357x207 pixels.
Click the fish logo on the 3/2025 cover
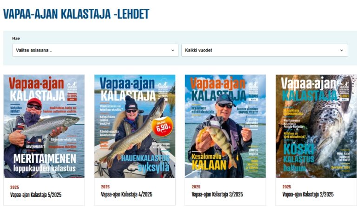[253, 85]
